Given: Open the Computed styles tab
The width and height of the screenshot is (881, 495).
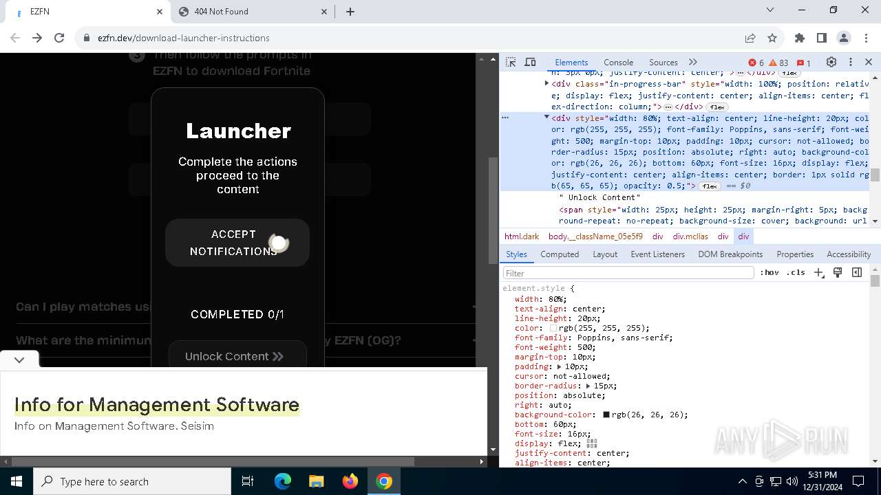Looking at the screenshot, I should coord(560,254).
